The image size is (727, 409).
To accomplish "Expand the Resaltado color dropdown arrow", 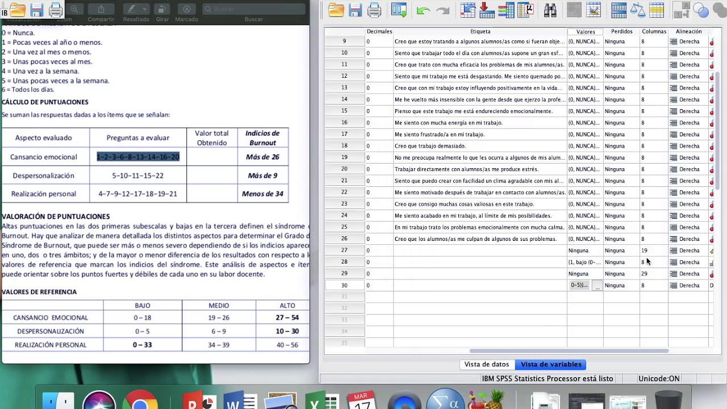I will pos(145,9).
